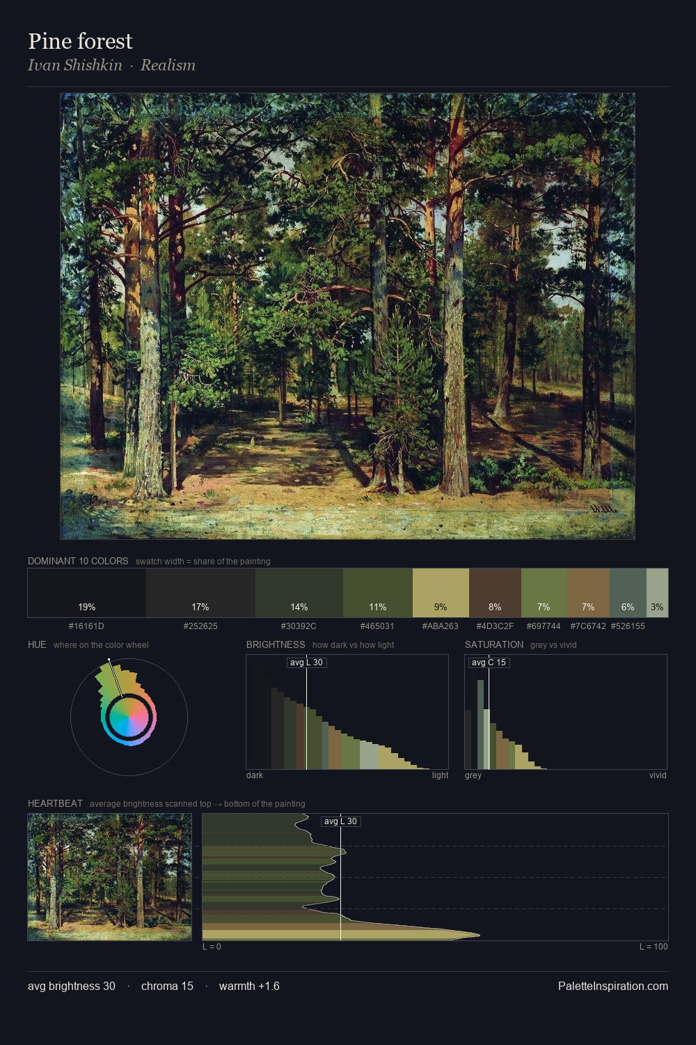
Task: Click the 'dark' axis label
Action: point(255,775)
